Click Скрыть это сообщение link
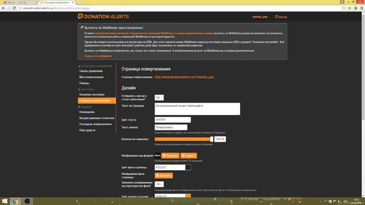 point(98,56)
